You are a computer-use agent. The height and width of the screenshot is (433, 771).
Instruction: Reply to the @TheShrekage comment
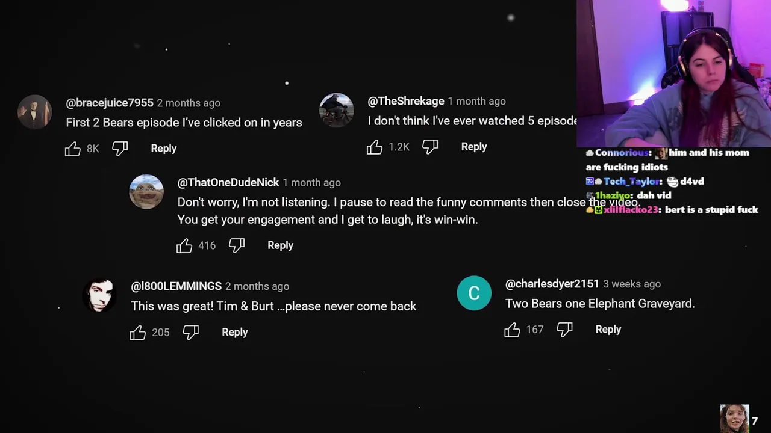[473, 147]
